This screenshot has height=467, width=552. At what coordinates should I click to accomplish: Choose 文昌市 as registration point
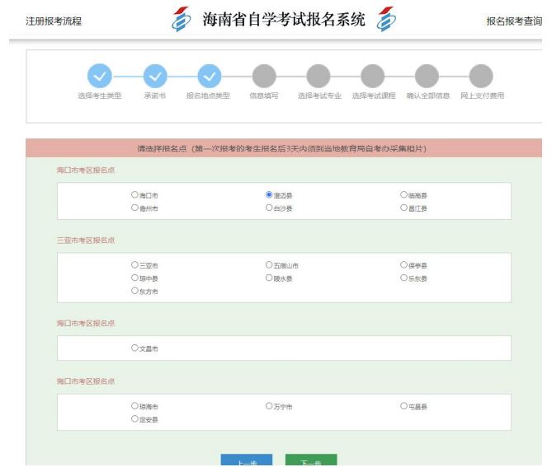134,348
